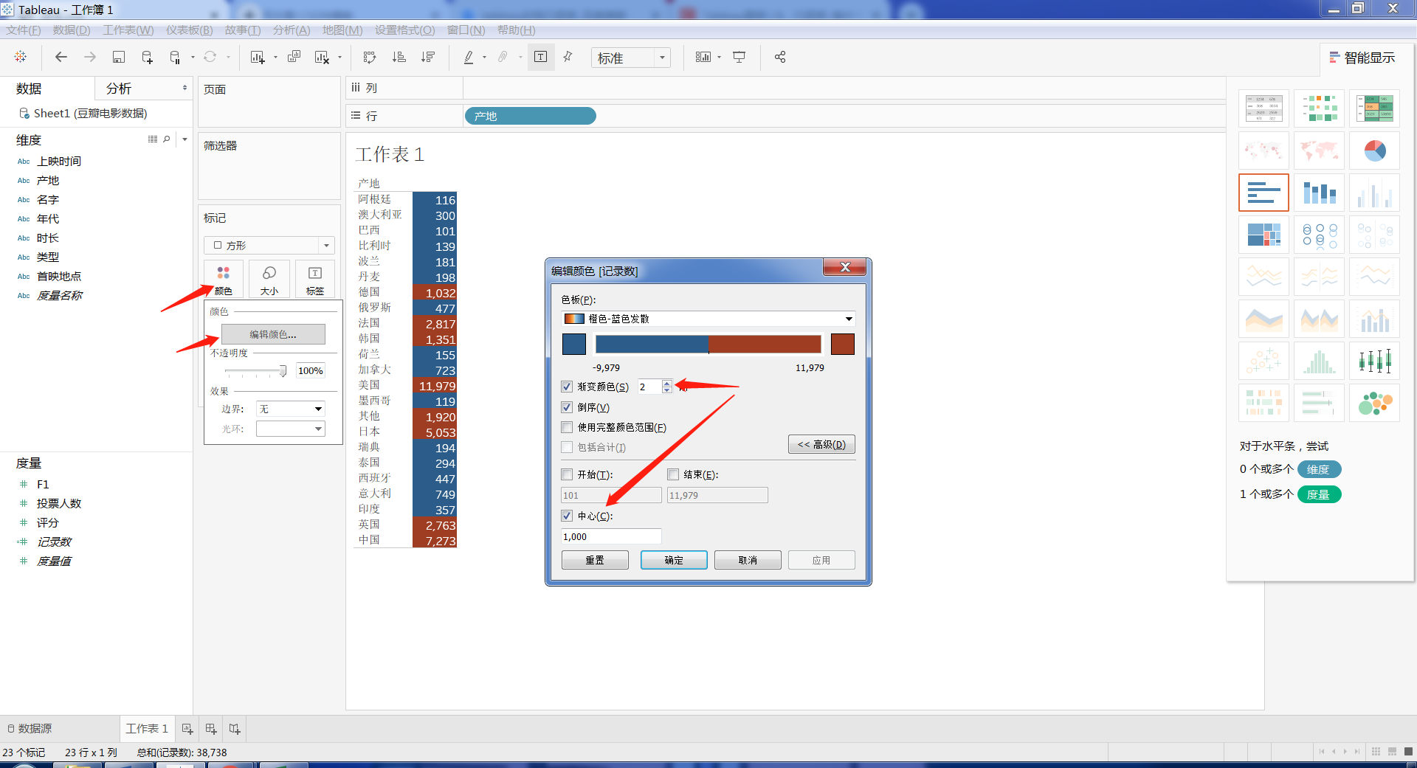The image size is (1417, 768).
Task: Select the 上映时间 dimension field
Action: (x=59, y=161)
